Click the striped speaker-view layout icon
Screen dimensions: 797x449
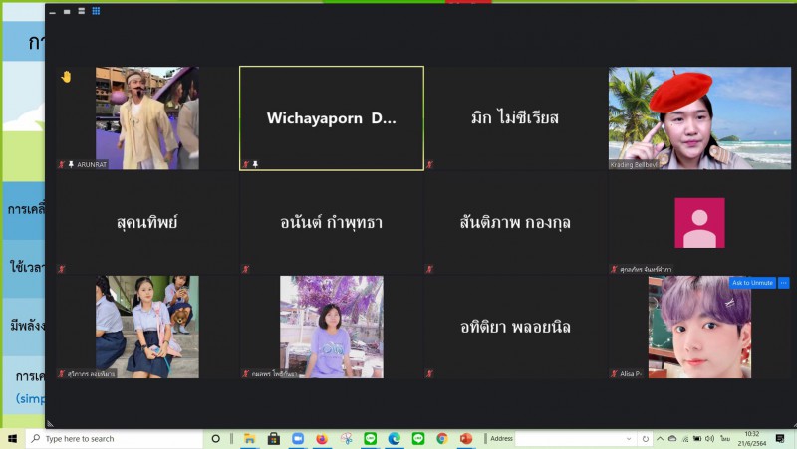[79, 11]
